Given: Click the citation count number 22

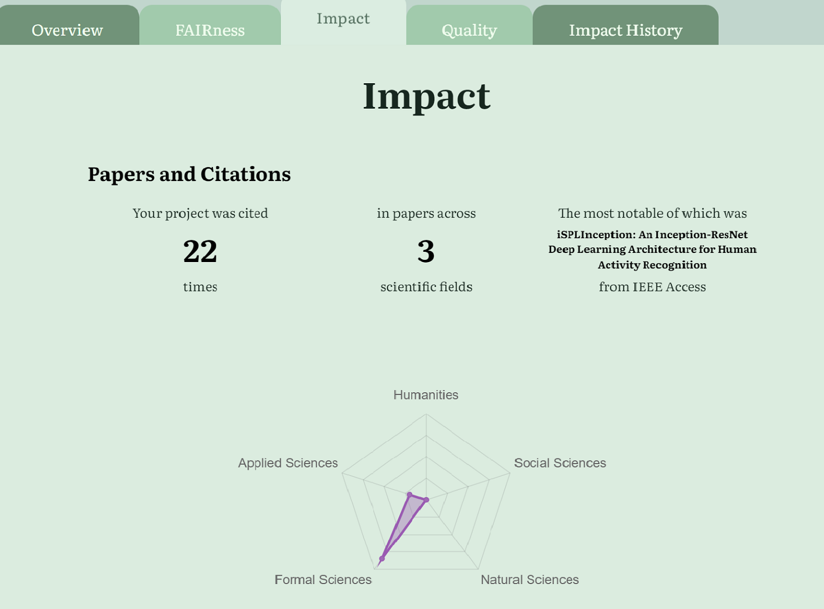Looking at the screenshot, I should (200, 251).
